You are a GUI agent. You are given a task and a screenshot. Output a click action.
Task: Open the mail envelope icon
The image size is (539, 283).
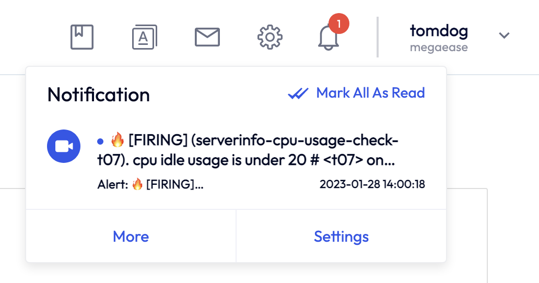pyautogui.click(x=207, y=37)
